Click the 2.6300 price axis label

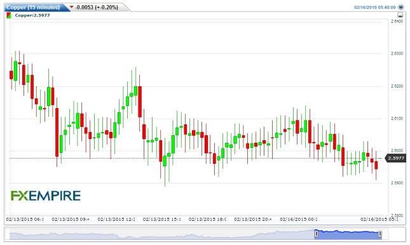pos(397,53)
